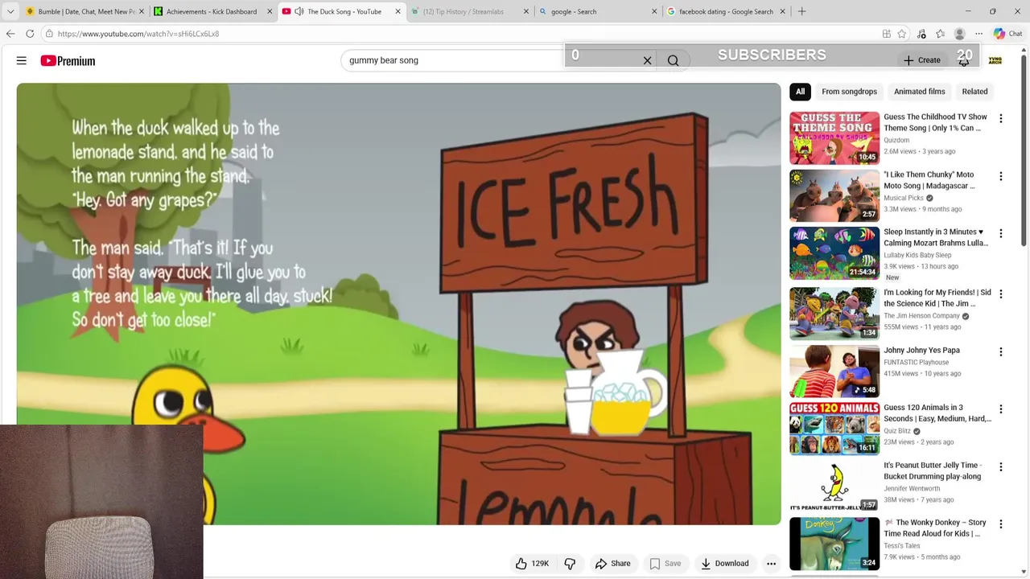Open the Copilot Chat sidebar
The height and width of the screenshot is (579, 1030).
pyautogui.click(x=1007, y=34)
